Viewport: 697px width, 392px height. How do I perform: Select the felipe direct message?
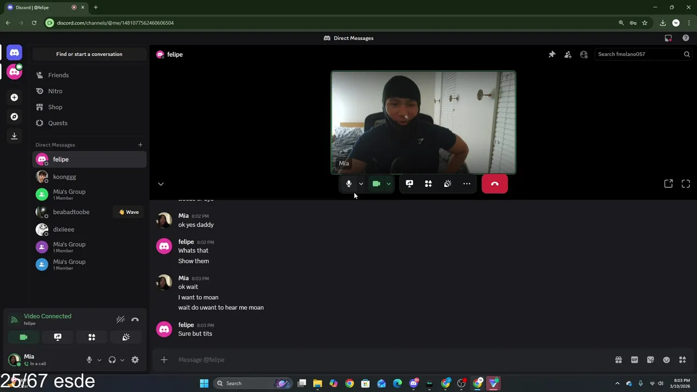pyautogui.click(x=89, y=160)
